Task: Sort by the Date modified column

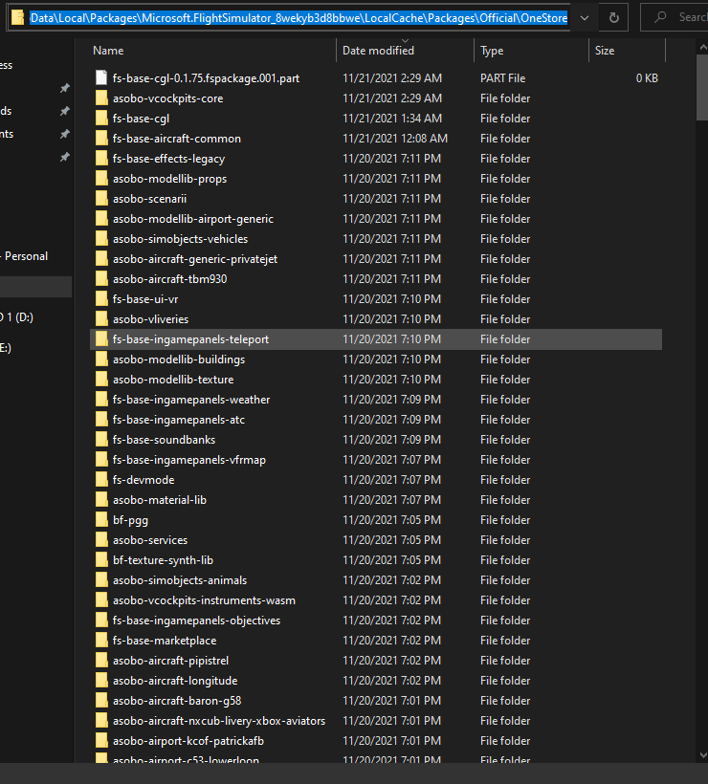Action: click(x=378, y=51)
